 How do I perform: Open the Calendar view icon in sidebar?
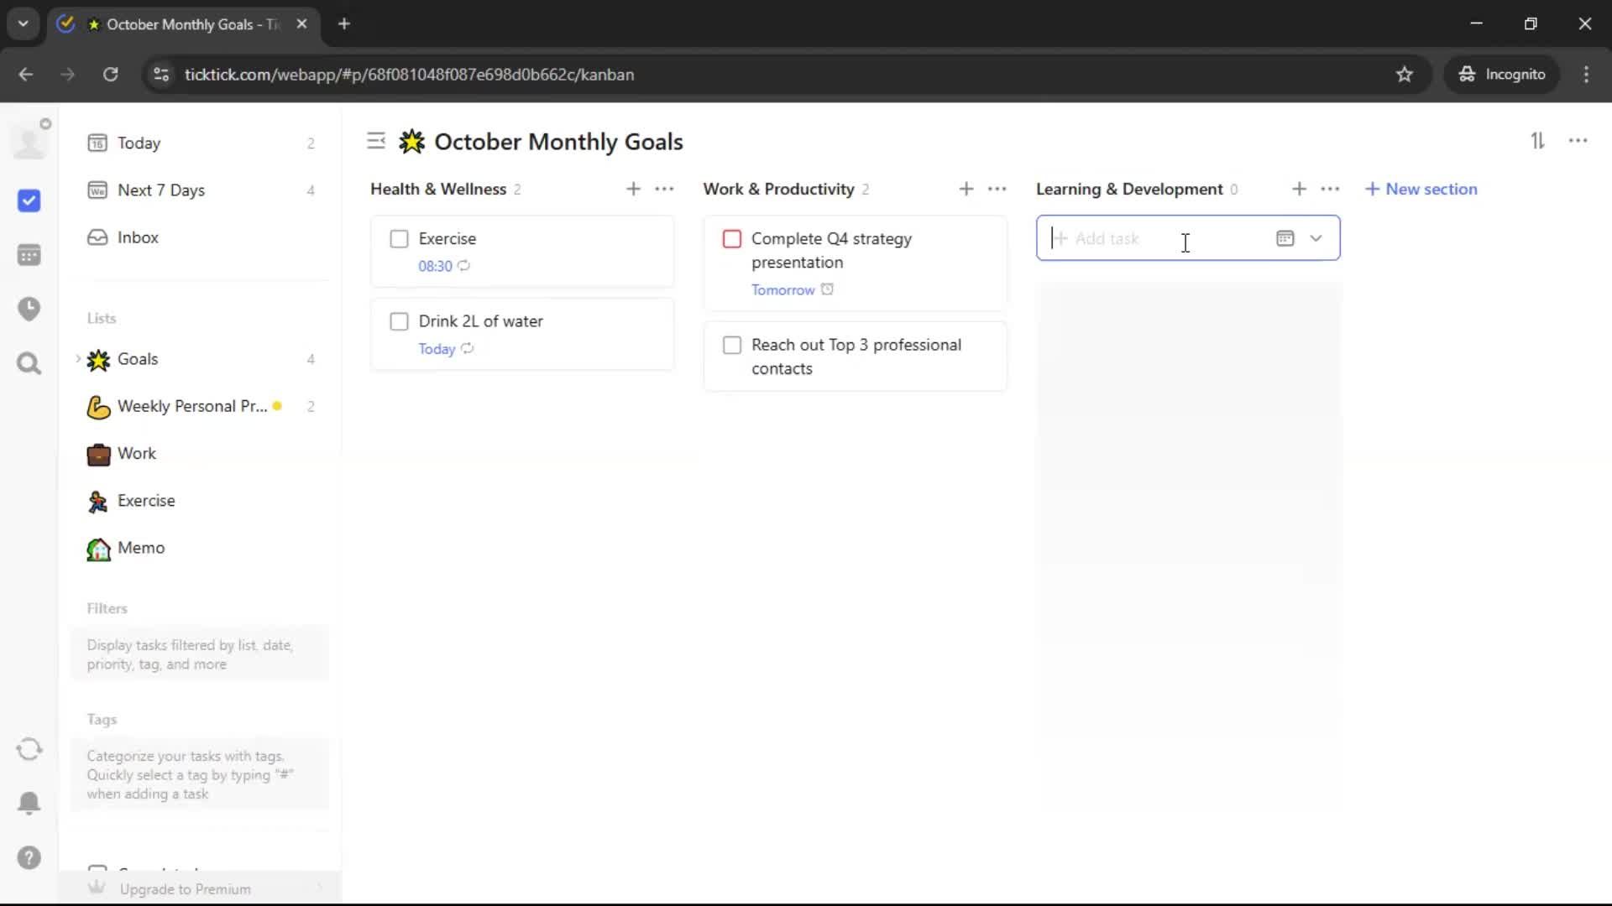[29, 255]
